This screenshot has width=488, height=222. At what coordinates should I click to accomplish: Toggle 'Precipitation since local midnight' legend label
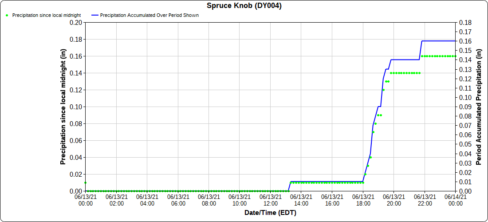pyautogui.click(x=43, y=15)
